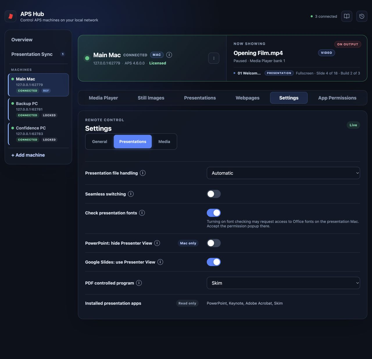
Task: Select the Media settings sub-tab
Action: pos(164,141)
